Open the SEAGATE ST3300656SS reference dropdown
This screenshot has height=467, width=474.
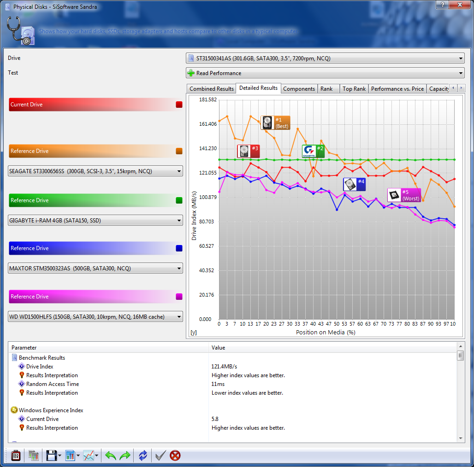click(95, 171)
